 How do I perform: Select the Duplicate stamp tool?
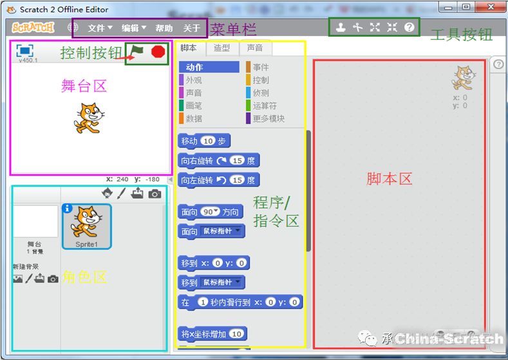tap(341, 28)
